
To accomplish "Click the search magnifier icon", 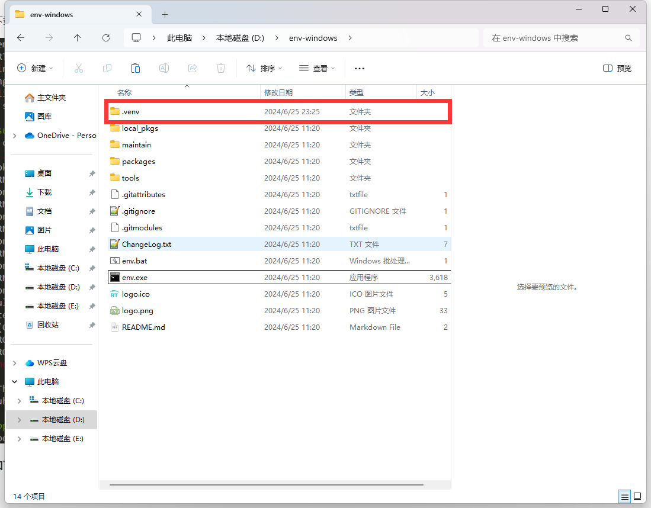I will pos(628,38).
